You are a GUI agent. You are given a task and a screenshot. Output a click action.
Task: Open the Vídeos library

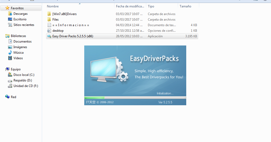coord(18,58)
